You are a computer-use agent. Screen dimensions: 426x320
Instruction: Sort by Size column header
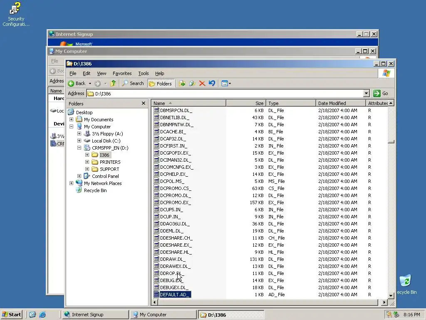246,103
